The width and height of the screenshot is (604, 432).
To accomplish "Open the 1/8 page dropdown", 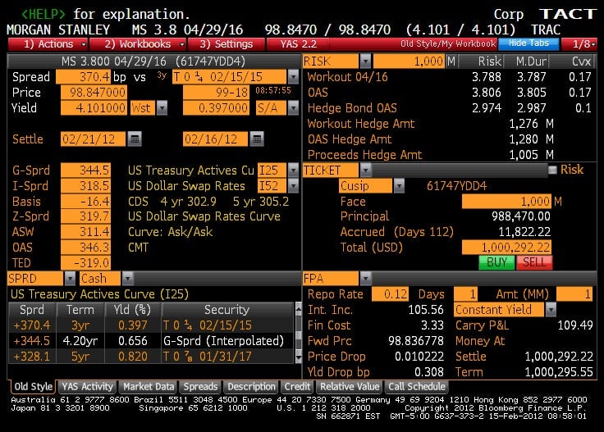I will (x=579, y=43).
